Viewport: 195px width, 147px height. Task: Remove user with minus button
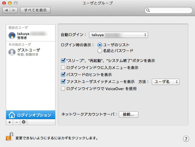[x=17, y=122]
